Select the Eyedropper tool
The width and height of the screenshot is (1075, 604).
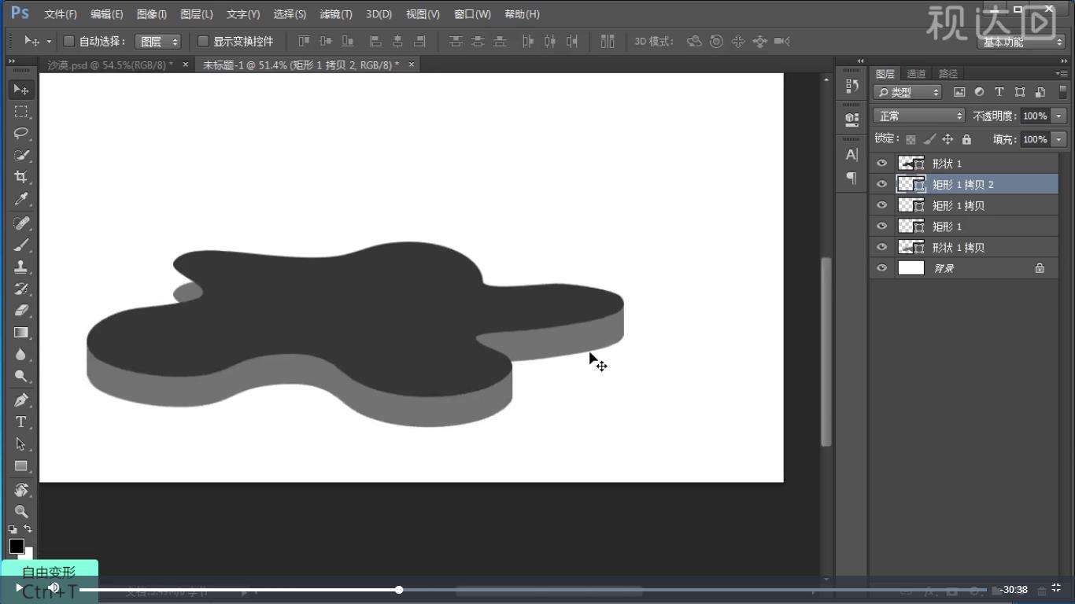click(21, 199)
